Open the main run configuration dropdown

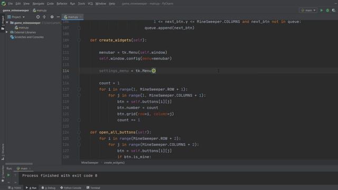point(308,11)
